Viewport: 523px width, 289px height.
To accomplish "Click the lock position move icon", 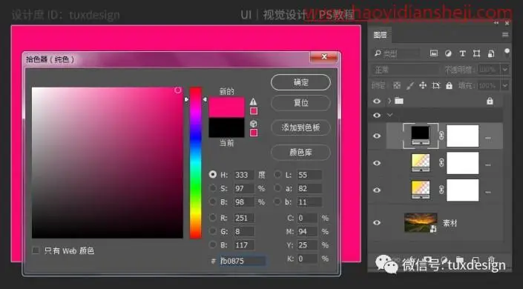I will [x=423, y=86].
